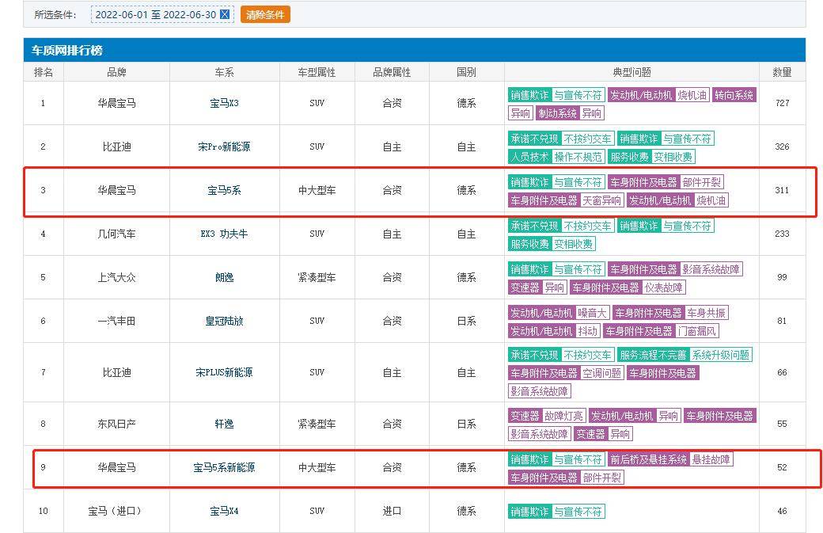Open the 宝马5系新能源 link
Viewport: 823px width, 533px height.
point(224,468)
